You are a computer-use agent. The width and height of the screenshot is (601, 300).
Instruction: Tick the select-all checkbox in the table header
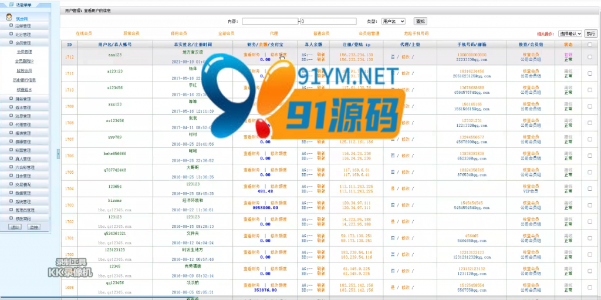[589, 45]
